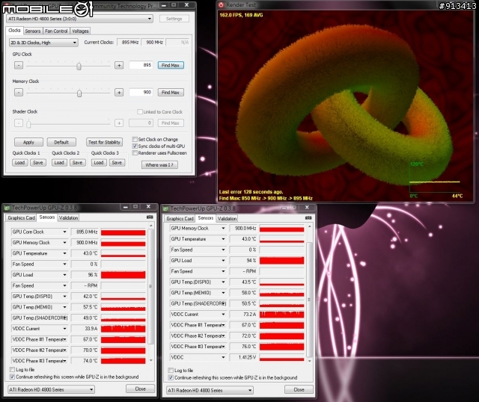
Task: Open Validation tab in left GPU-Z
Action: point(68,217)
